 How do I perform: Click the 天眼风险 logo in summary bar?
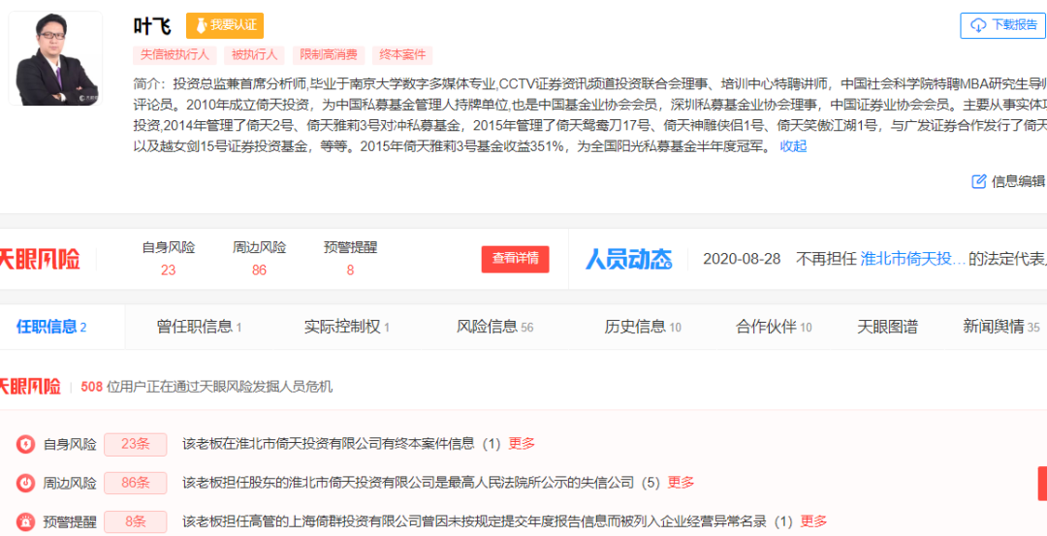point(40,259)
